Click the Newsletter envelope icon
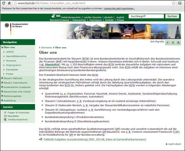Screen dimensions: 185x151 [x=6, y=116]
